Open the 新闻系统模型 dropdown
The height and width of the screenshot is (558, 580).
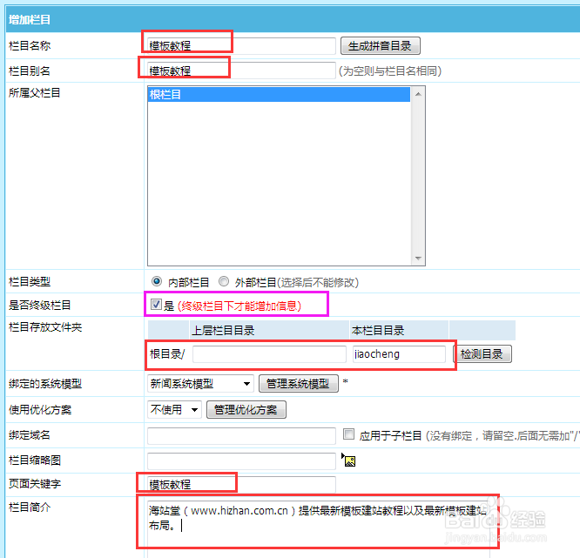(x=200, y=384)
